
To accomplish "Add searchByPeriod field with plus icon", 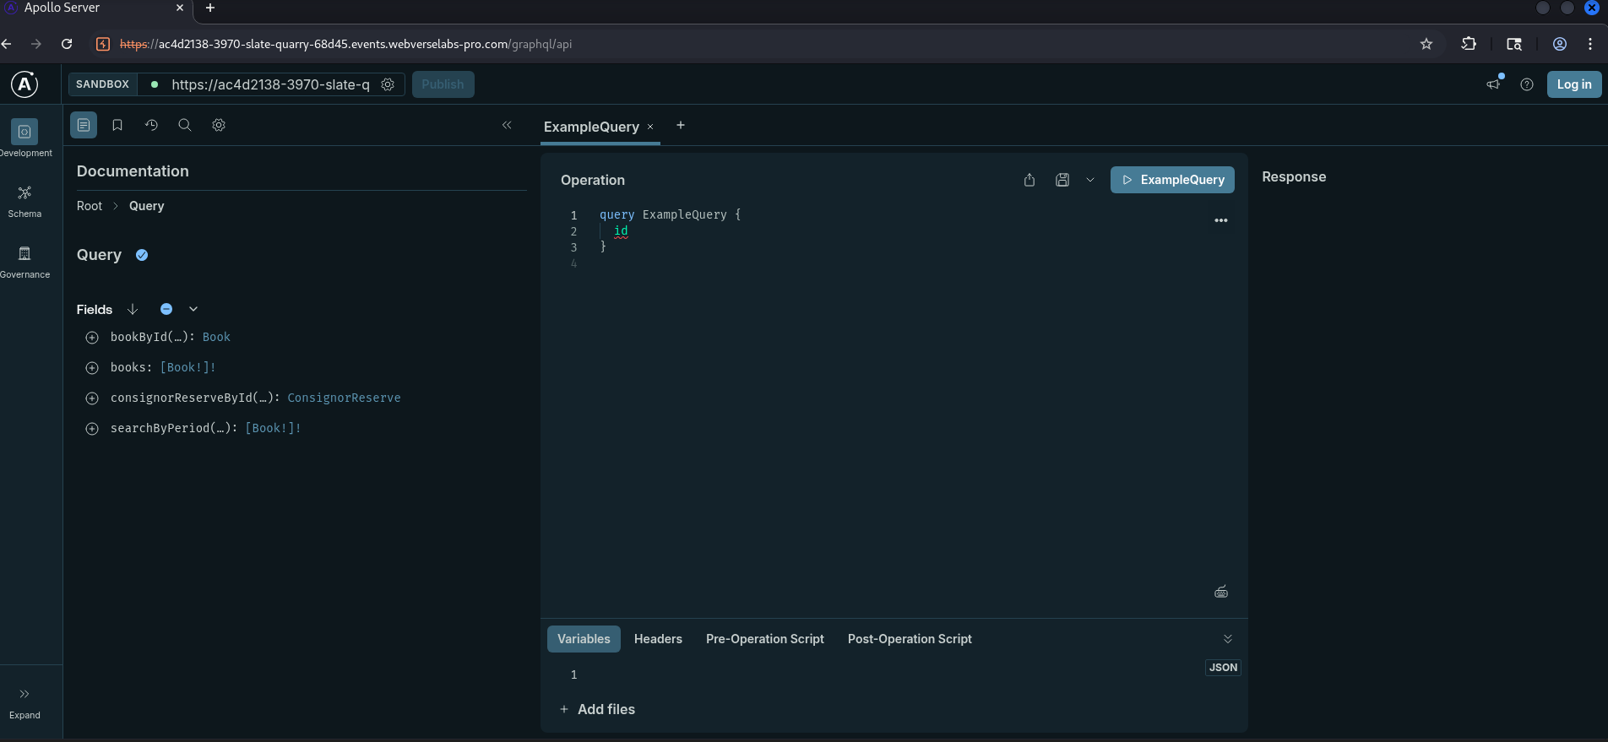I will pos(92,429).
